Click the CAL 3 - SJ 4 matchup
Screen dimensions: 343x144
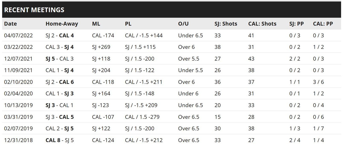click(x=59, y=47)
